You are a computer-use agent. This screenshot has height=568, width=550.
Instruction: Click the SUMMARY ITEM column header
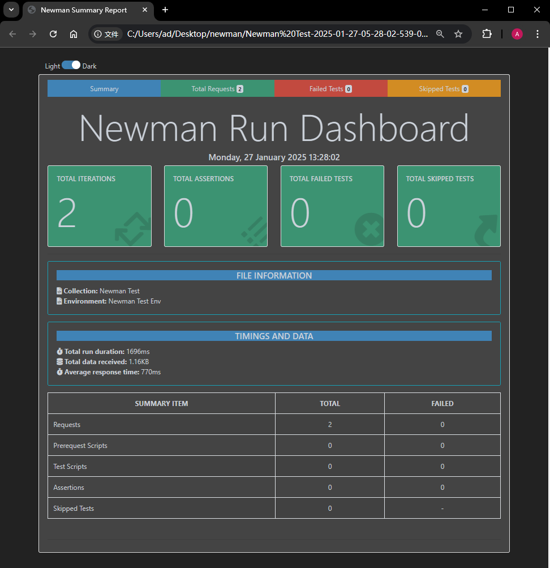click(x=161, y=404)
